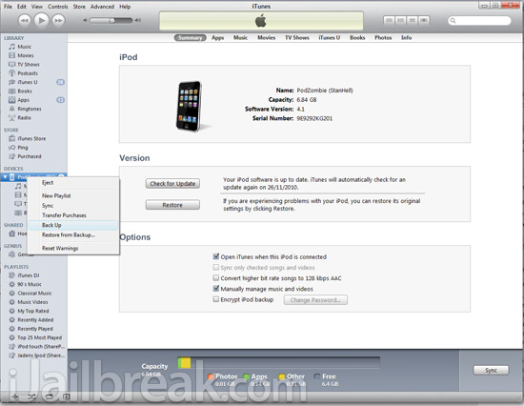Click the Change Password button

point(315,300)
